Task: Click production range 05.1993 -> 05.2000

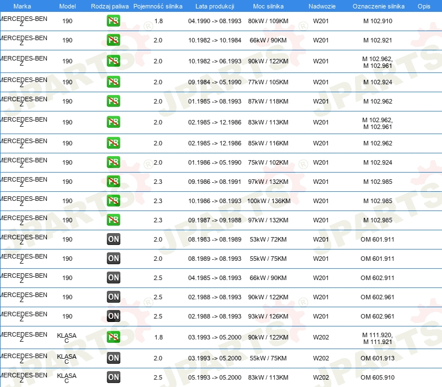Action: pos(215,377)
